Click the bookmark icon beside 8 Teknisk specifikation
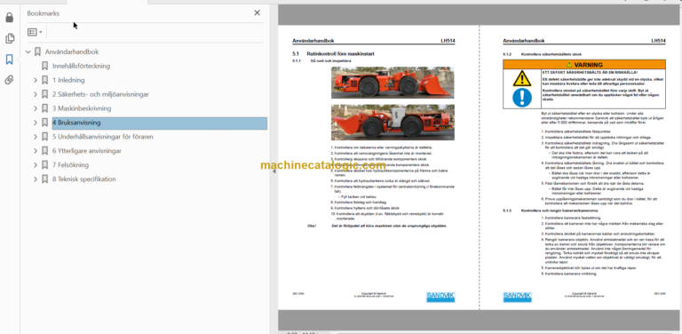Image resolution: width=682 pixels, height=334 pixels. [44, 179]
